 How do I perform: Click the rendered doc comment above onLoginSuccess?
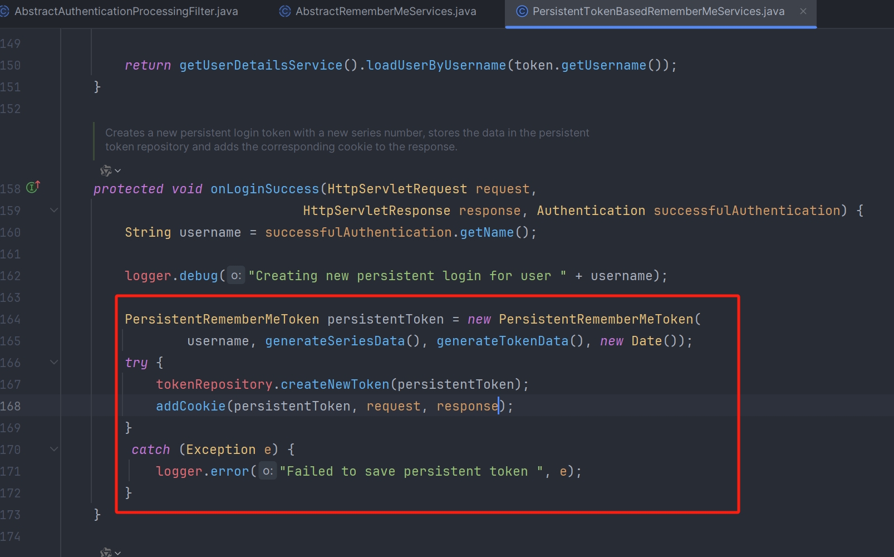coord(347,140)
